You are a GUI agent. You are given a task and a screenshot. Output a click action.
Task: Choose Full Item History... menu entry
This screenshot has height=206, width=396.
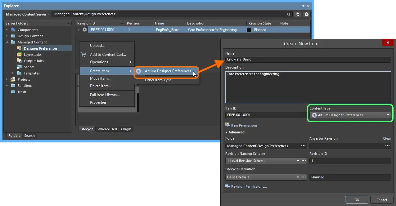[107, 95]
